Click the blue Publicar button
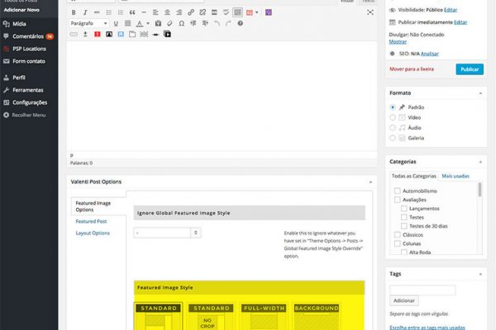The width and height of the screenshot is (496, 330). click(x=469, y=69)
